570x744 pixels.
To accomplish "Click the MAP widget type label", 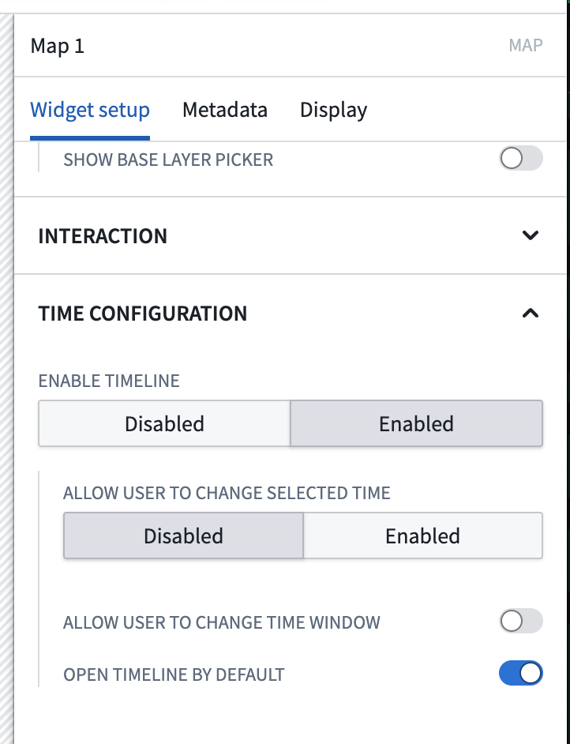I will [x=527, y=45].
